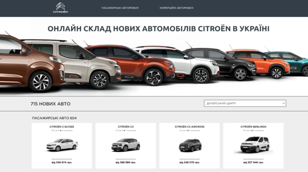Select the Citroën C3 car image
This screenshot has width=308, height=172.
point(126,145)
